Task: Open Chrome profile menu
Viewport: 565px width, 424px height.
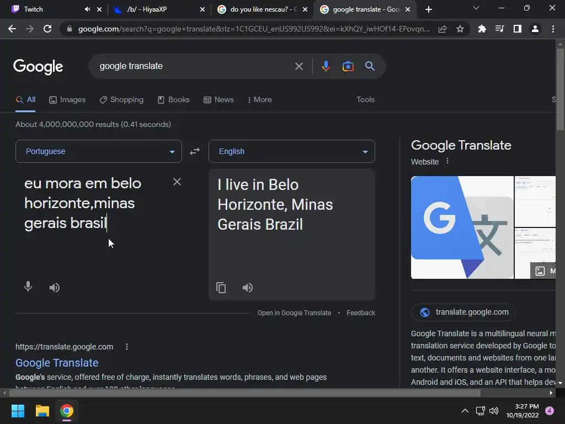Action: pyautogui.click(x=535, y=29)
